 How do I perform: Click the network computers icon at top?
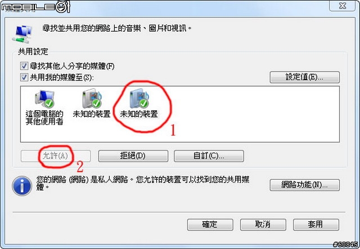[22, 34]
